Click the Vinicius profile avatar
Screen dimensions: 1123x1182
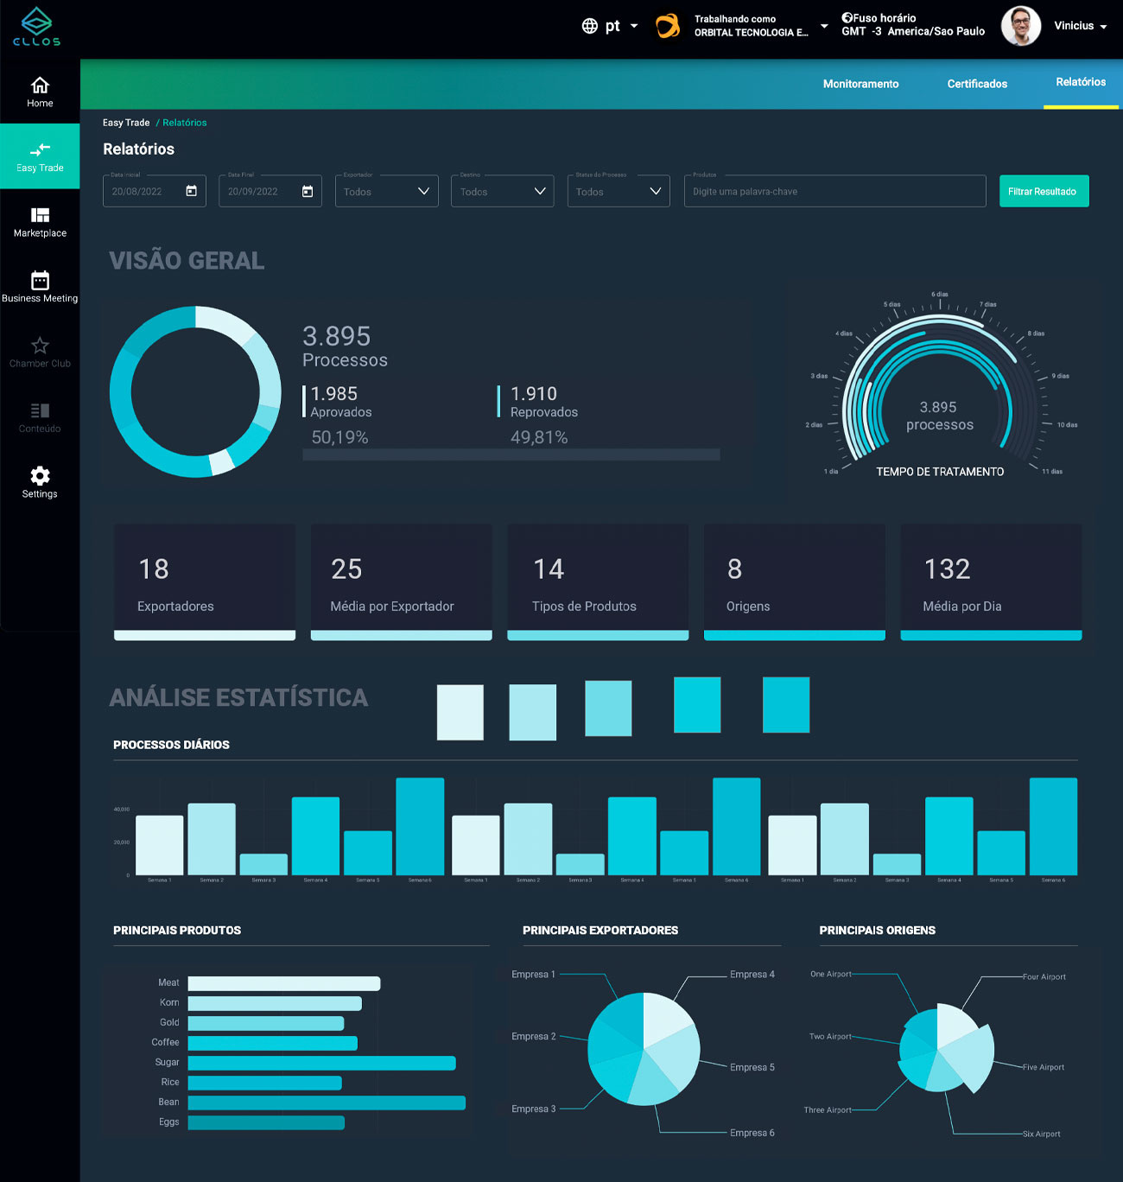[1020, 26]
